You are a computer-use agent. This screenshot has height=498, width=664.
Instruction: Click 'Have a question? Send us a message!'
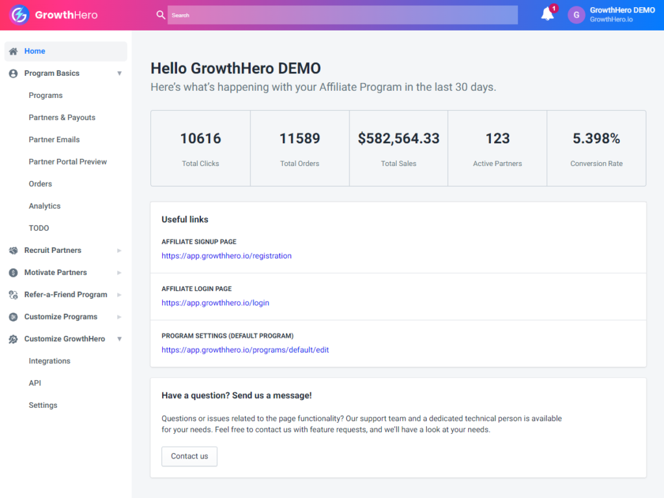236,396
